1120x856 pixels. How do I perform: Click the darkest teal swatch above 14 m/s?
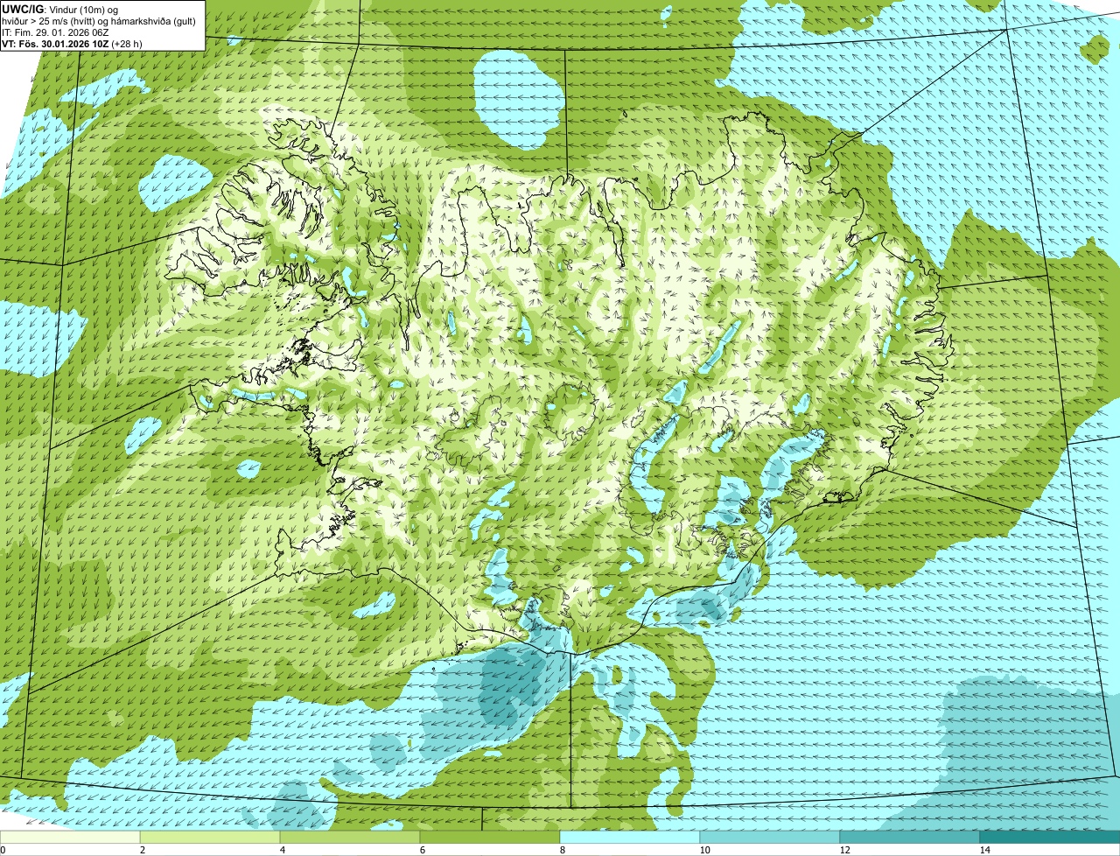[1050, 837]
